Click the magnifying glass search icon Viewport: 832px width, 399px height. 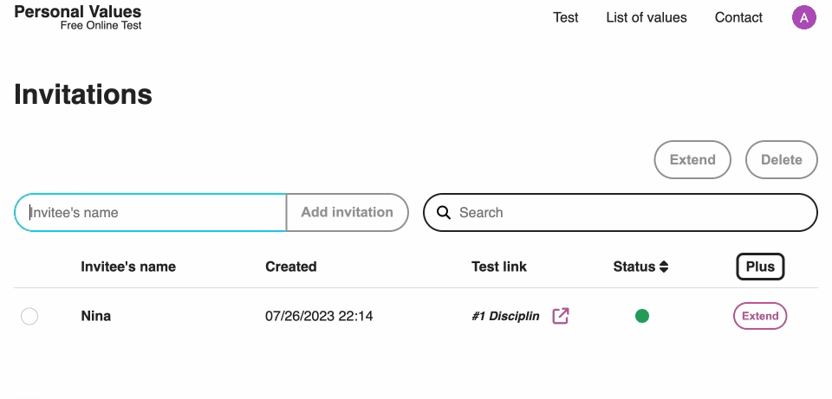point(444,213)
